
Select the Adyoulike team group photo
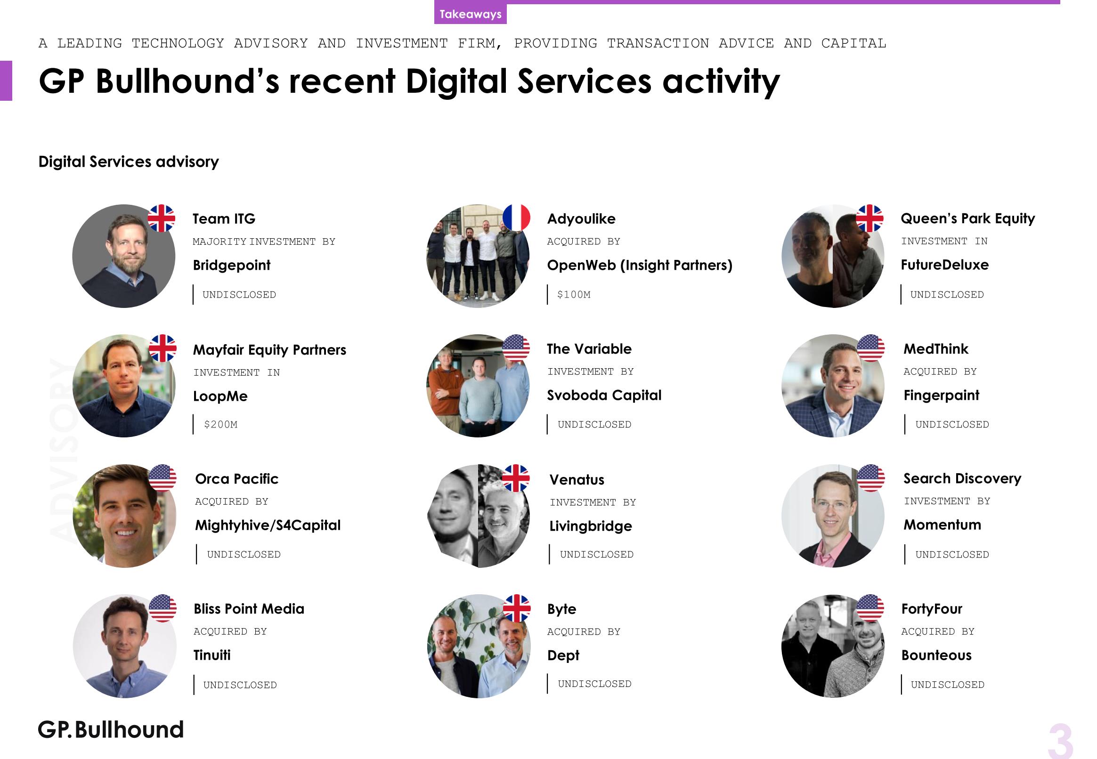[x=478, y=256]
